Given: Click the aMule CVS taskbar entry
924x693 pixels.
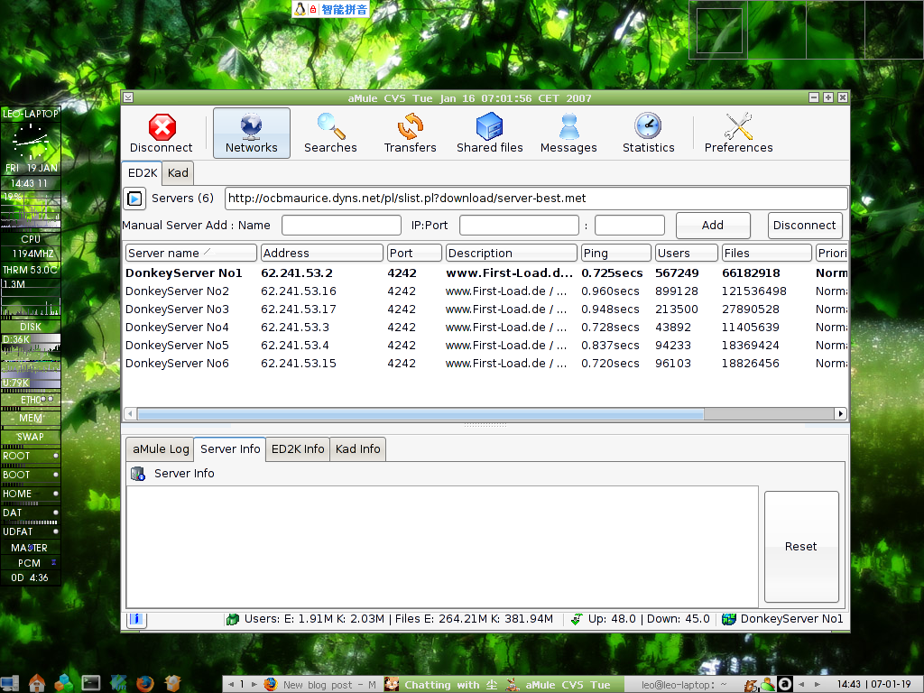Looking at the screenshot, I should coord(564,685).
